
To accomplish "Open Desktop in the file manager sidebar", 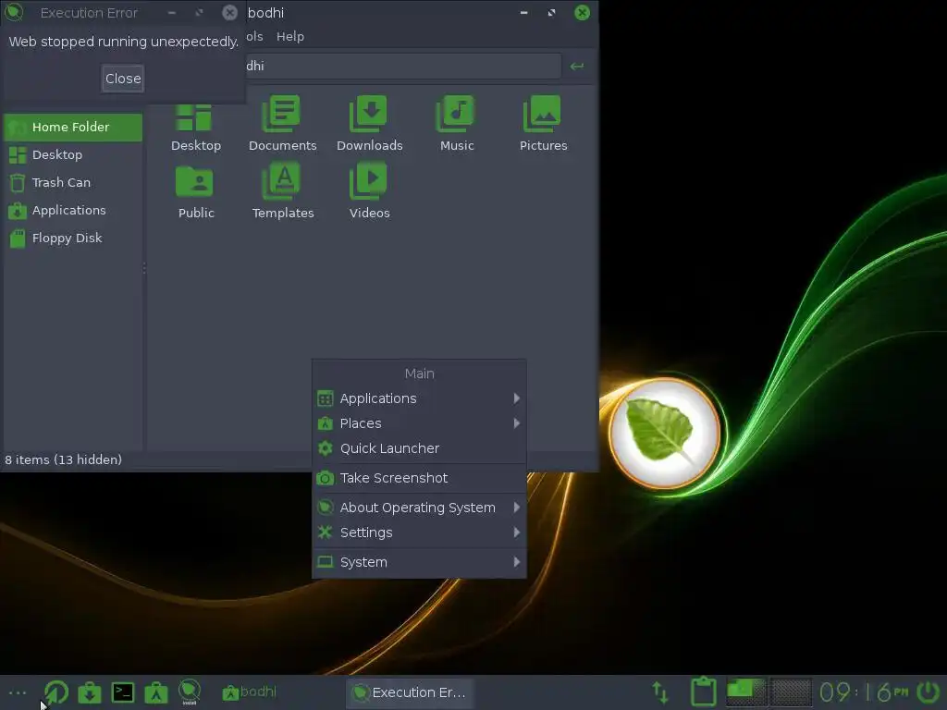I will pyautogui.click(x=73, y=154).
